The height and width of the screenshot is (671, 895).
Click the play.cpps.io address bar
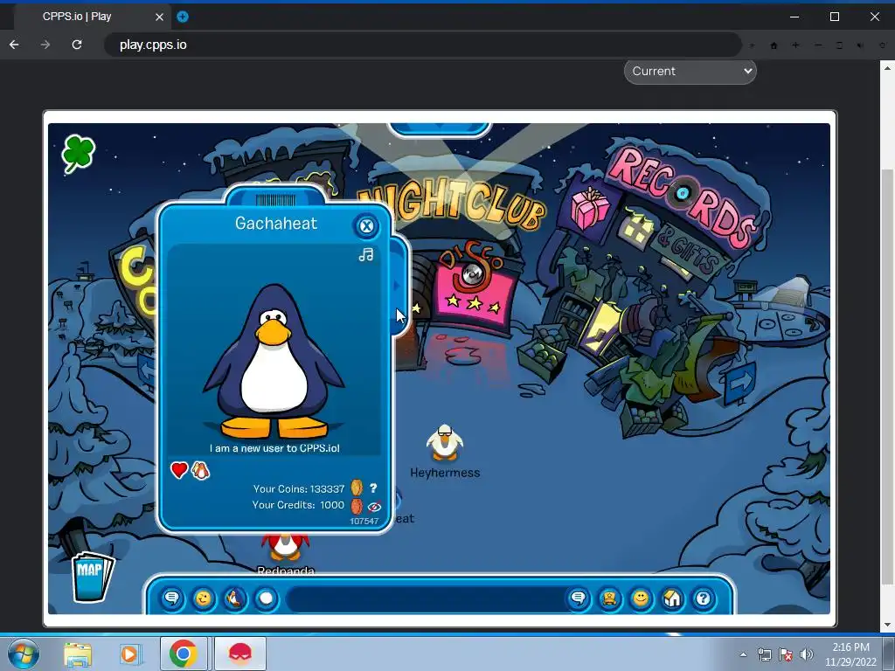tap(422, 45)
